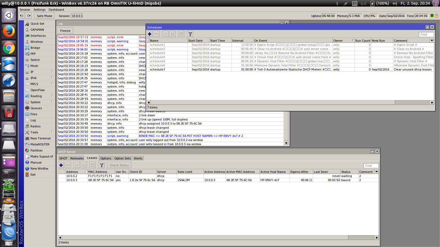Add a new scheduler entry with plus icon
Screen dimensions: 440x247
coord(150,34)
